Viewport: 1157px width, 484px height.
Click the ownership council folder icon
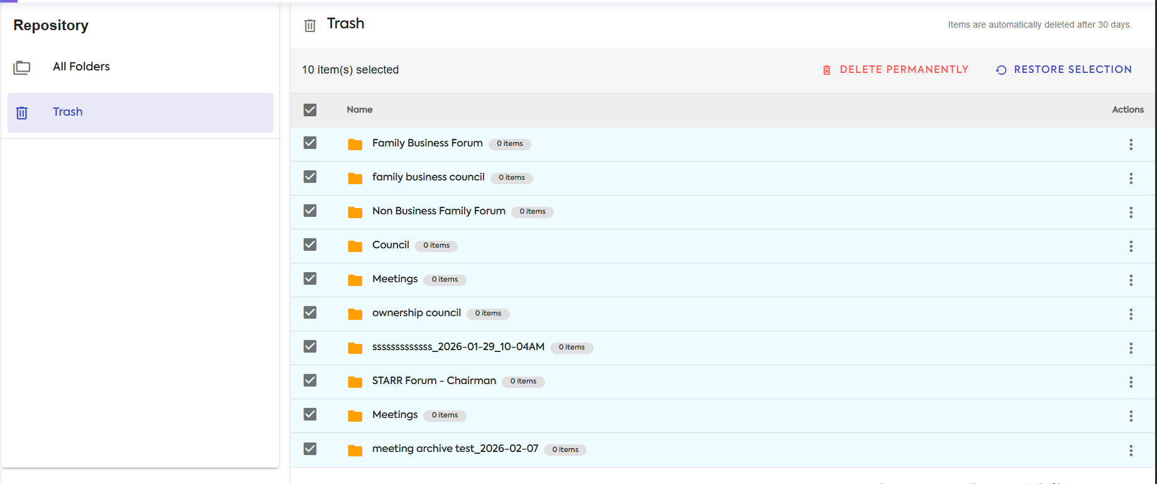coord(355,314)
